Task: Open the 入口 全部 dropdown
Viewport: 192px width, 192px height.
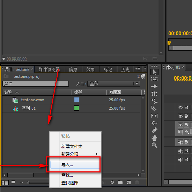Action: tap(113, 84)
